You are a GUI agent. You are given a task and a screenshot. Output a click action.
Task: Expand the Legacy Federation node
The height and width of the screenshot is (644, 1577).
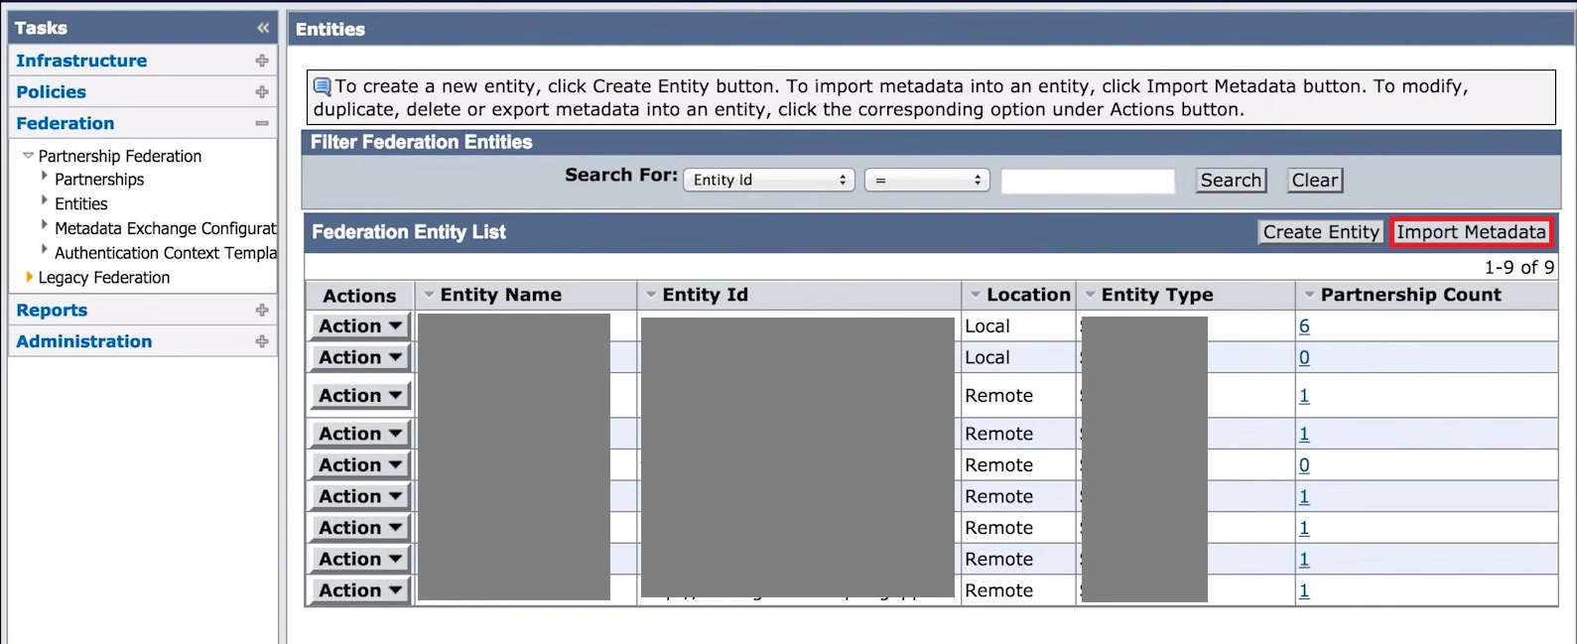(x=29, y=277)
